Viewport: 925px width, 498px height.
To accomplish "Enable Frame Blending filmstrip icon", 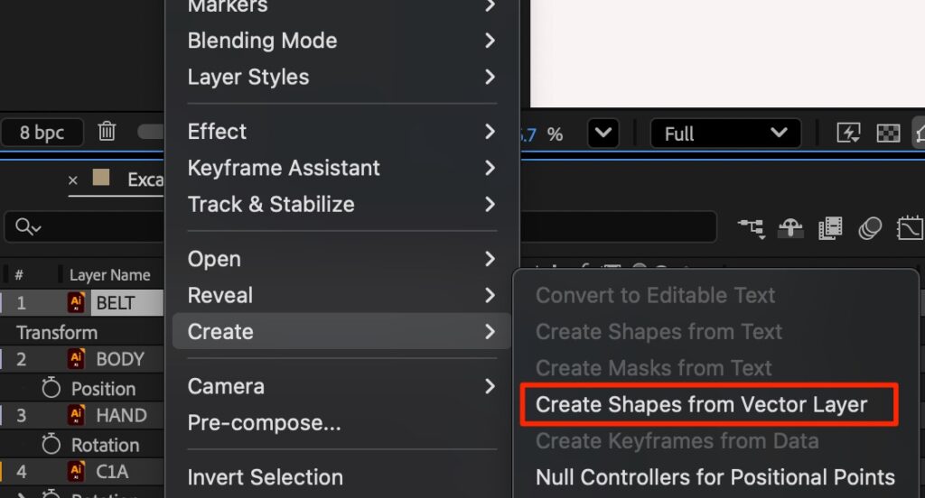I will [x=830, y=228].
